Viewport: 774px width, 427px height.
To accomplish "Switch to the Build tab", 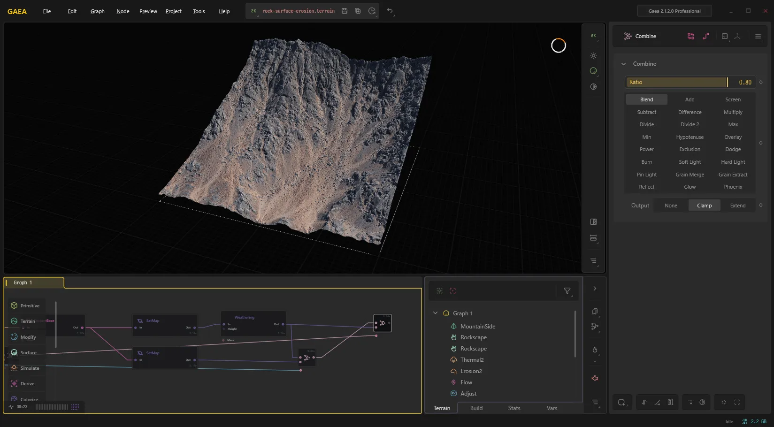I will (476, 408).
